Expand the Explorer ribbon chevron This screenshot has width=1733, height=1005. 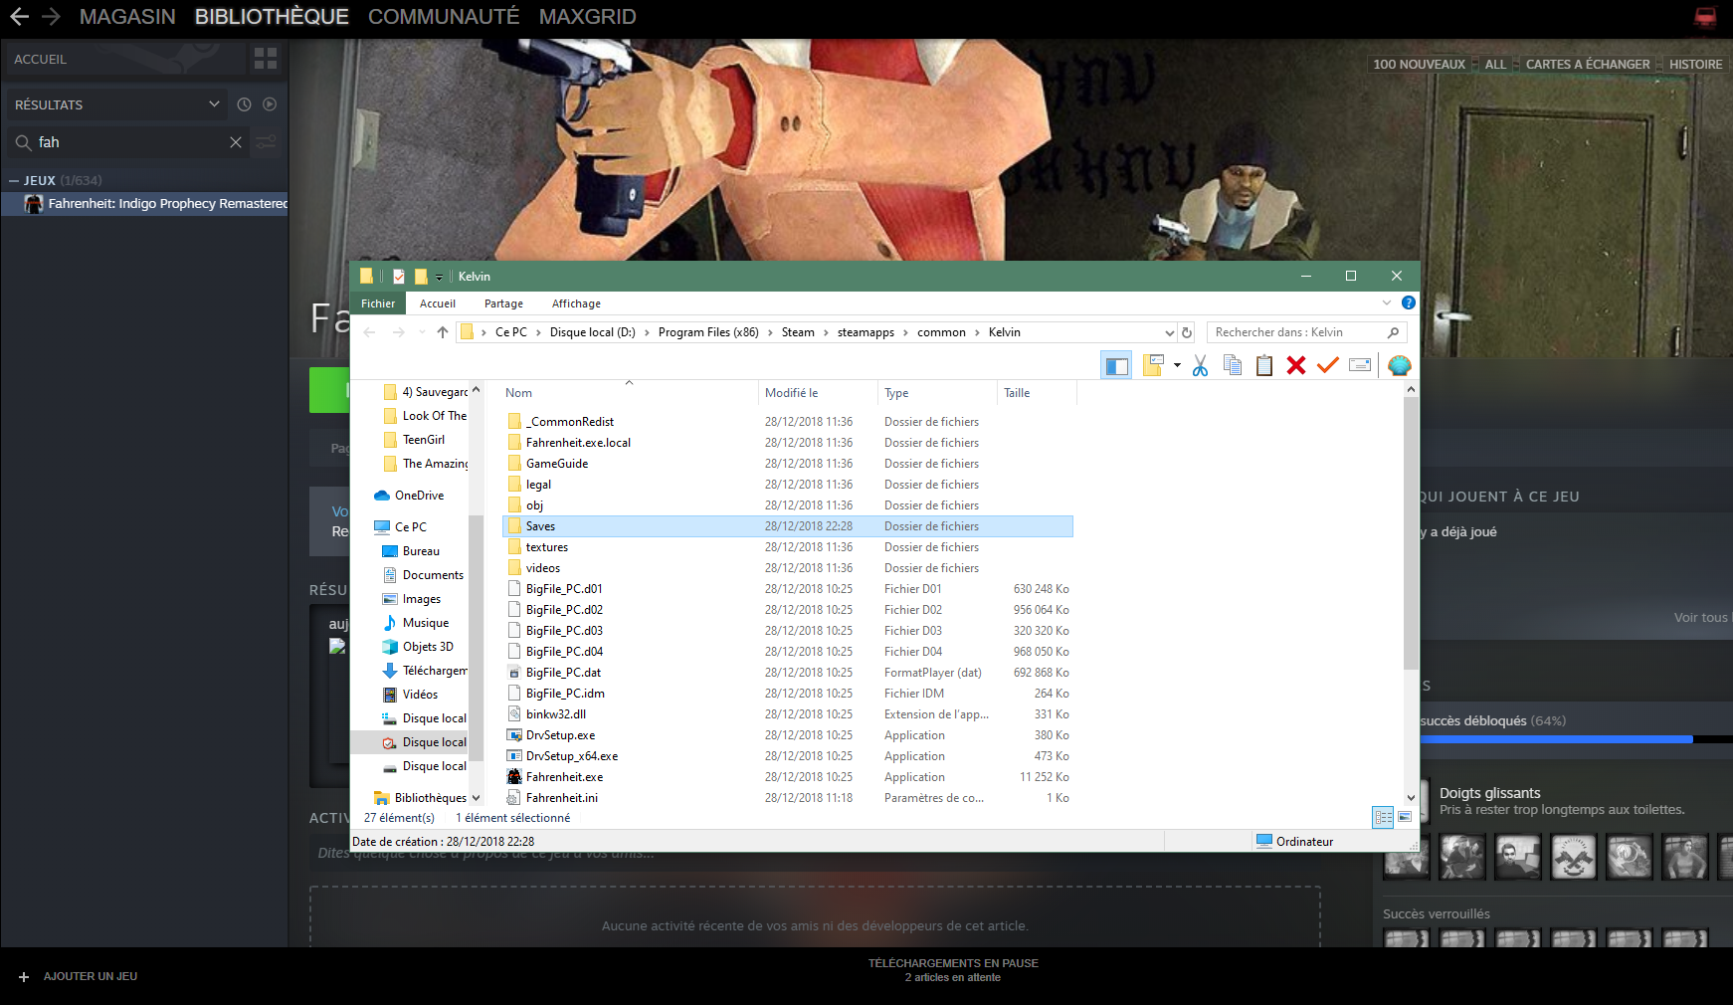1387,302
